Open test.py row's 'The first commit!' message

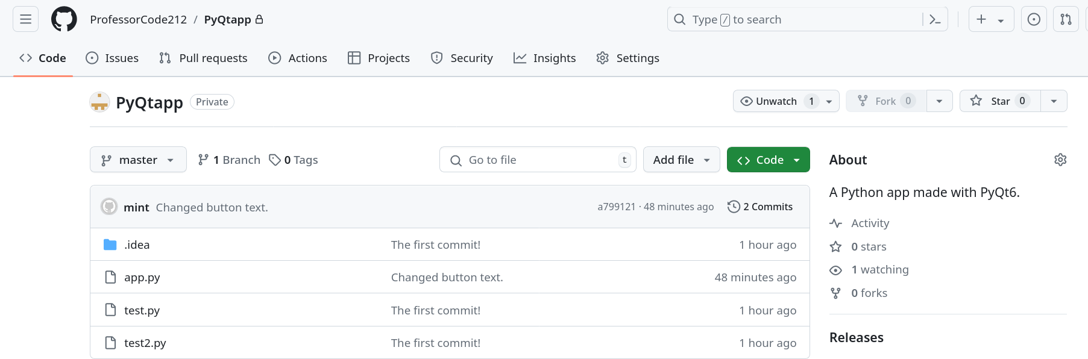pyautogui.click(x=435, y=310)
